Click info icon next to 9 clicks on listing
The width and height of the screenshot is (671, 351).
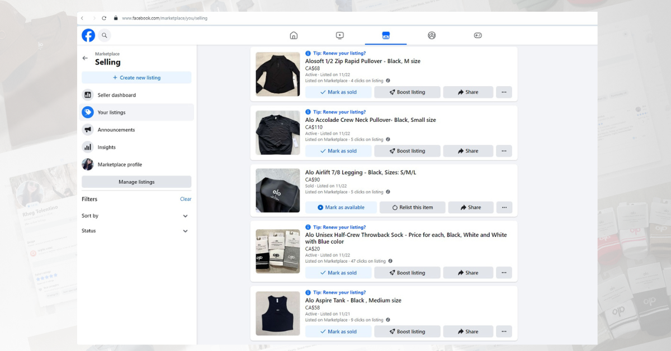388,320
